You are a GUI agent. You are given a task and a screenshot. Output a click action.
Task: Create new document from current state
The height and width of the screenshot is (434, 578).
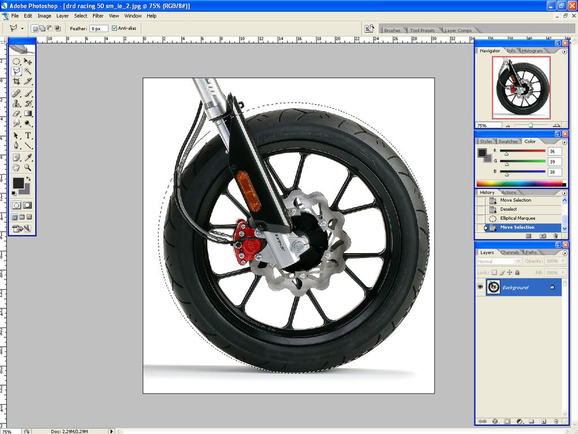pos(528,236)
